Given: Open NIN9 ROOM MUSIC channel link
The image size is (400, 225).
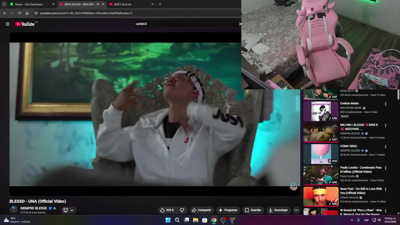Looking at the screenshot, I should (x=351, y=108).
